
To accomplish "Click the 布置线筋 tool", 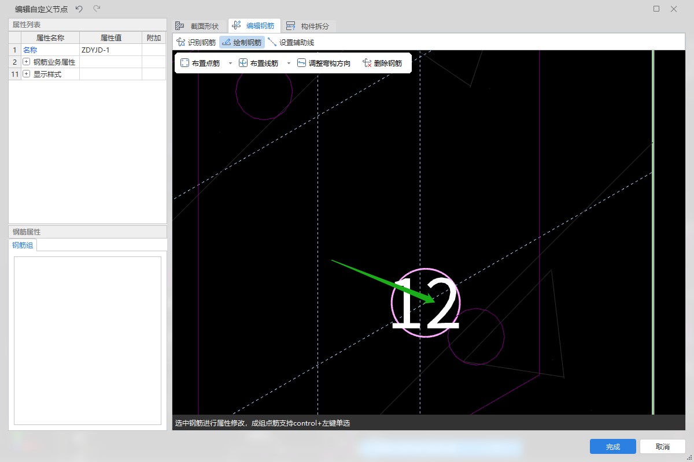I will pyautogui.click(x=259, y=64).
